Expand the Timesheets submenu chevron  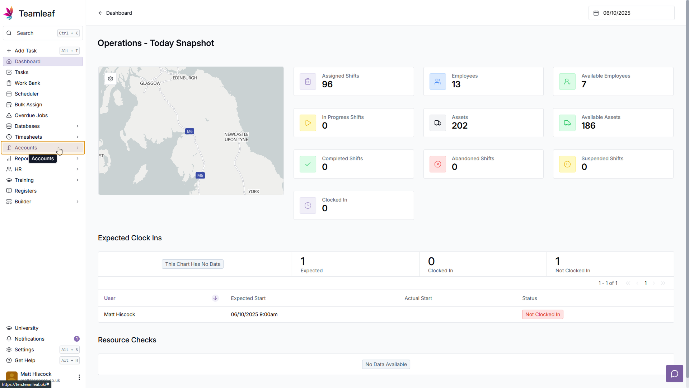(78, 137)
